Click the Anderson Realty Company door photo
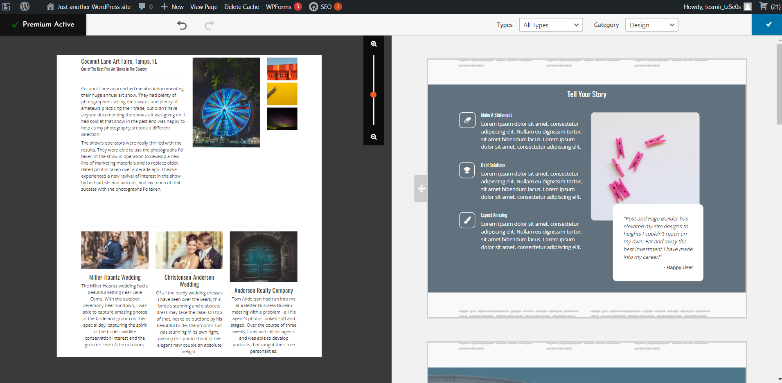The image size is (782, 383). click(x=264, y=256)
